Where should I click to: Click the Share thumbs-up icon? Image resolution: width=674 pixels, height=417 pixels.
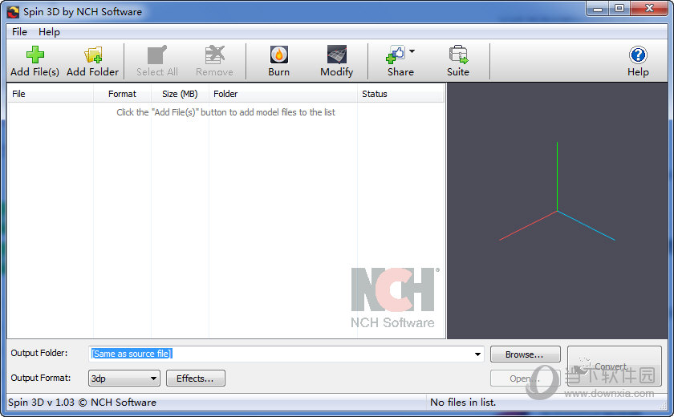[x=396, y=55]
